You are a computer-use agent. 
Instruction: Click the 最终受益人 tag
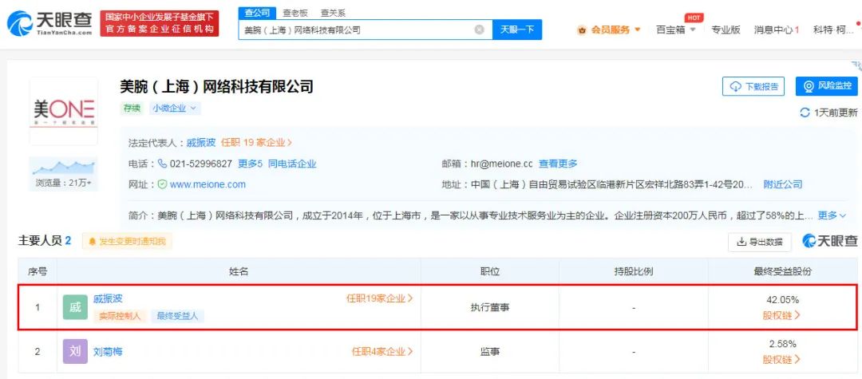[x=177, y=316]
